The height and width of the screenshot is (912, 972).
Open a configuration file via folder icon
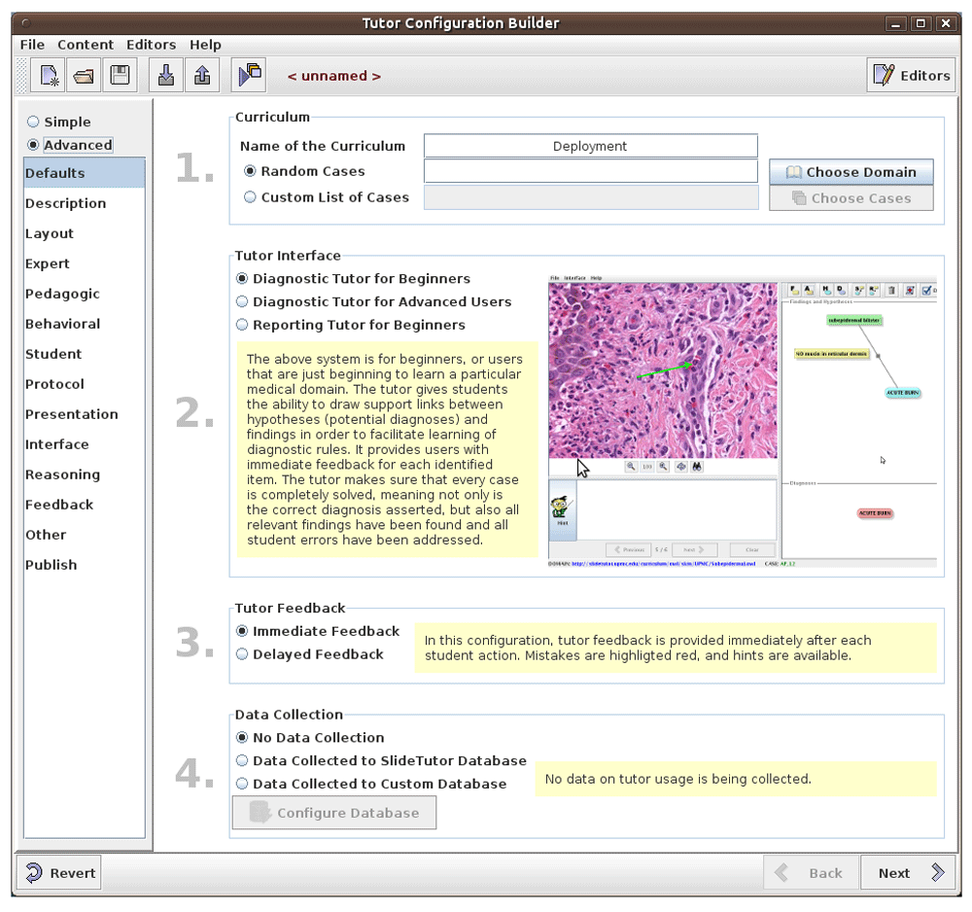click(x=84, y=76)
